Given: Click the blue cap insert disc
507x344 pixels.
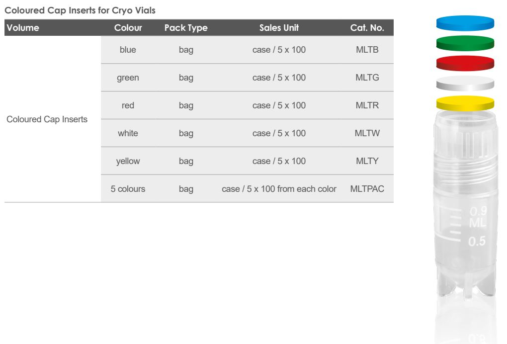Looking at the screenshot, I should pos(465,23).
